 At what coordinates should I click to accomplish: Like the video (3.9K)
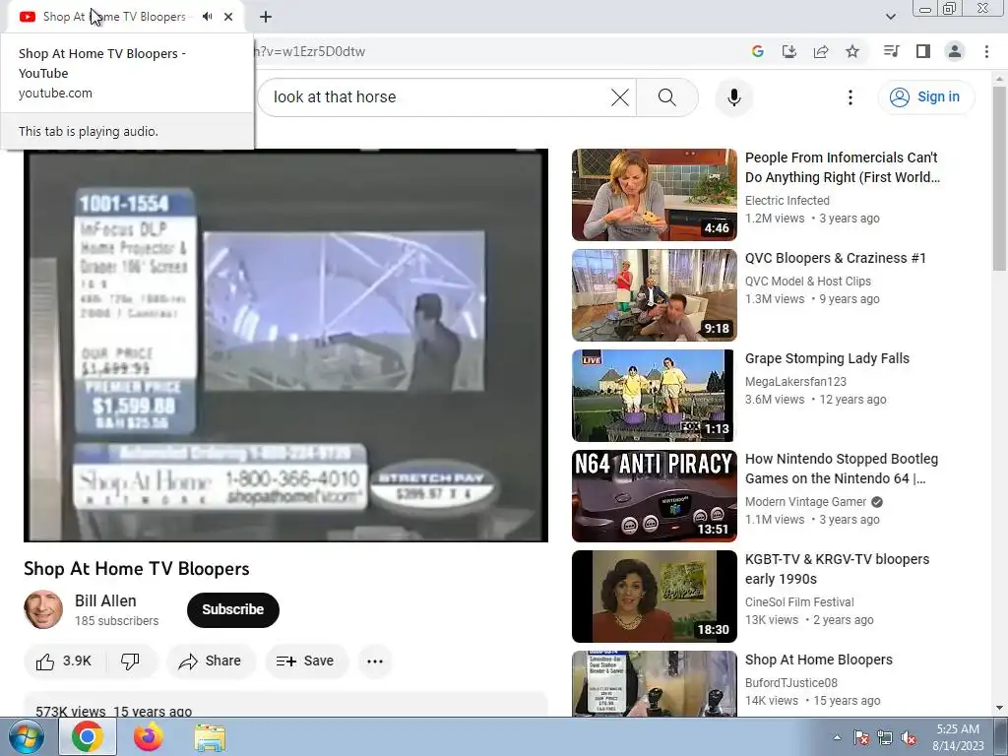pos(64,661)
